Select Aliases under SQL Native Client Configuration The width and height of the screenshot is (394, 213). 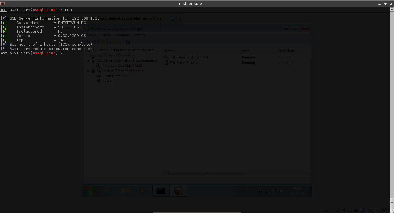point(108,81)
